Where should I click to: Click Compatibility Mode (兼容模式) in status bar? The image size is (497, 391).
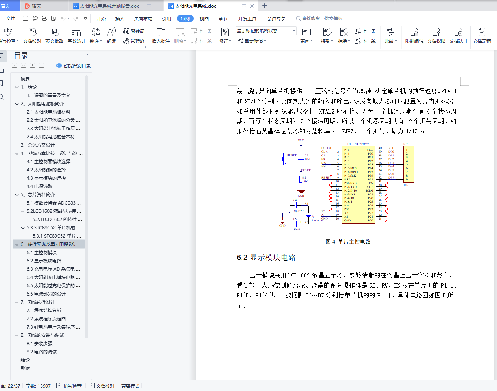coord(130,386)
